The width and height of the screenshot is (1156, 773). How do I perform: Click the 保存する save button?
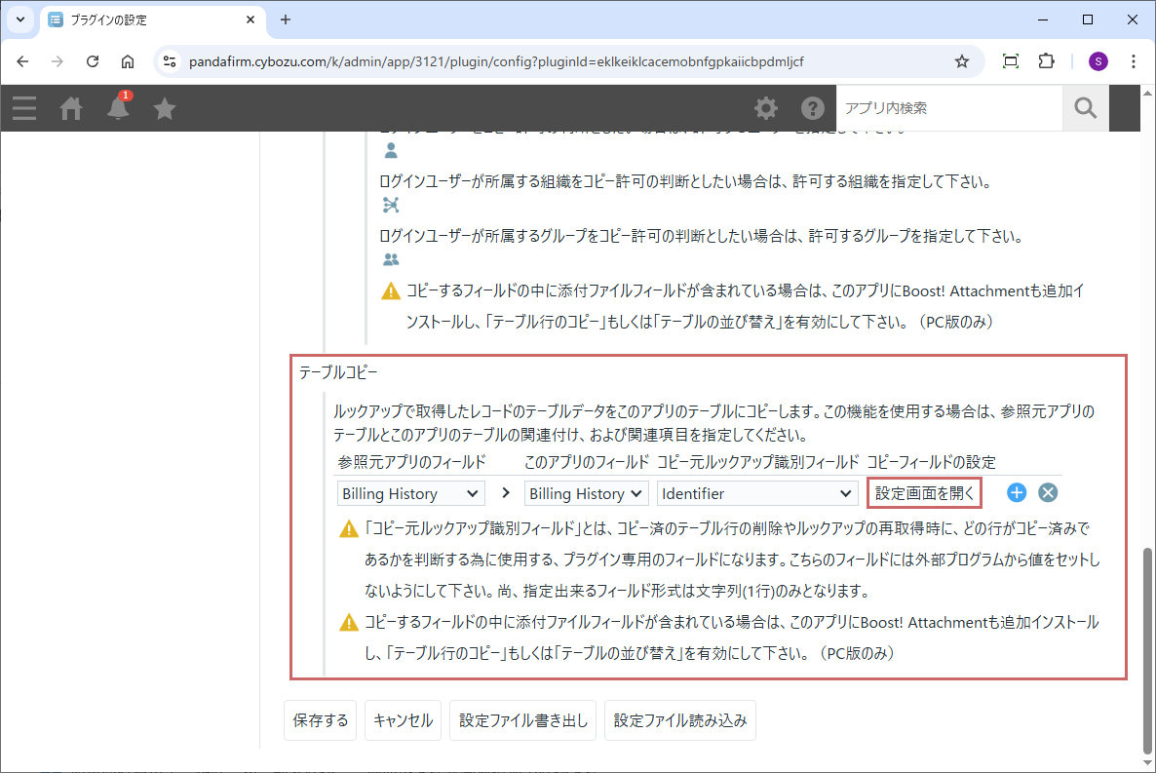tap(321, 721)
